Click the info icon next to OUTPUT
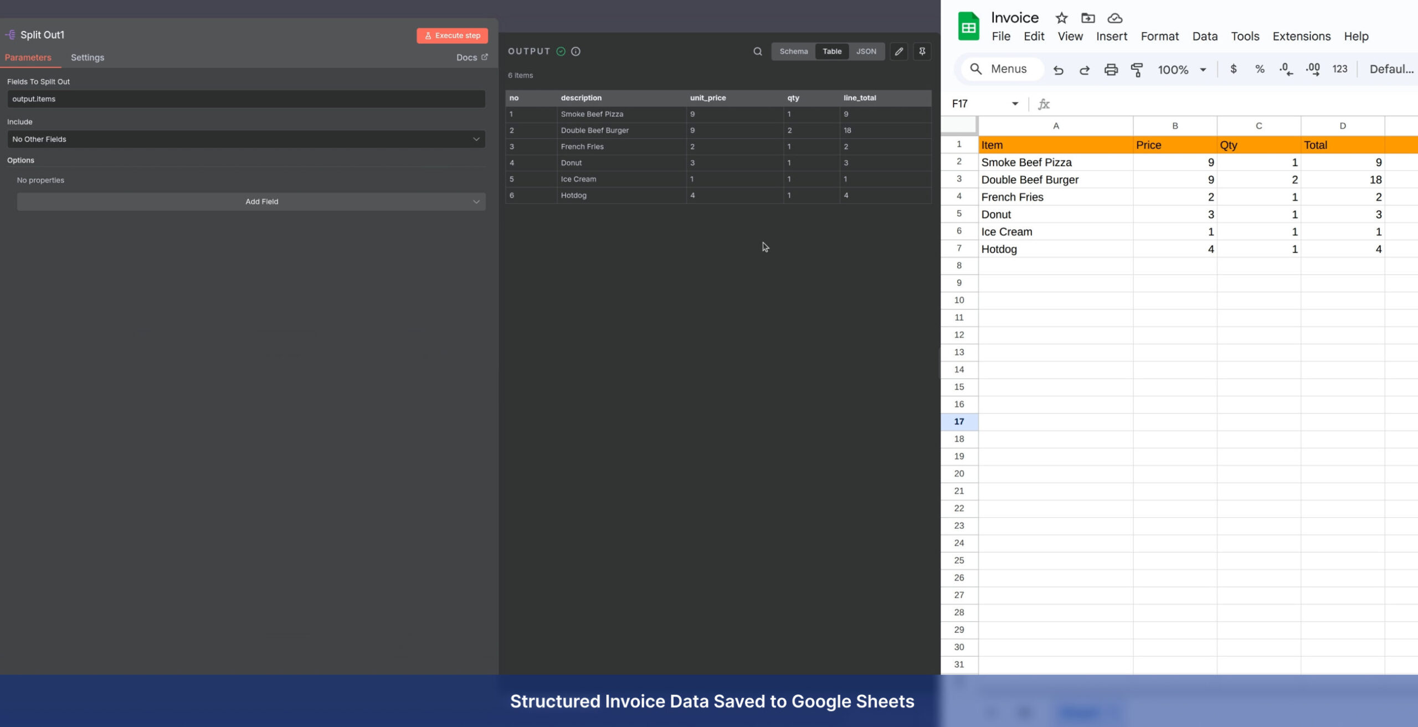Viewport: 1418px width, 727px height. point(576,51)
